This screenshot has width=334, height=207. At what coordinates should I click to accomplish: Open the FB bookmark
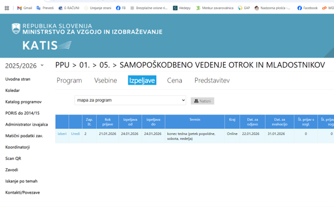click(x=121, y=8)
